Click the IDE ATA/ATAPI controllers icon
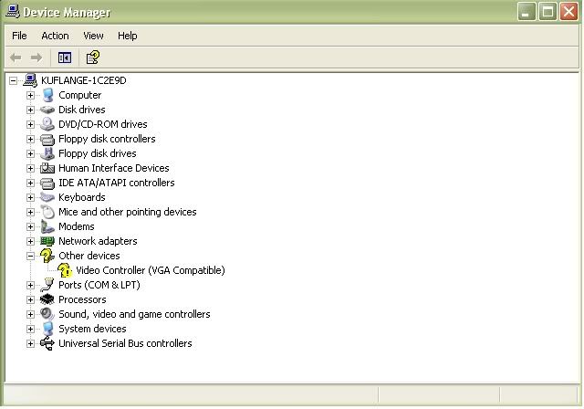This screenshot has height=409, width=584. tap(47, 184)
